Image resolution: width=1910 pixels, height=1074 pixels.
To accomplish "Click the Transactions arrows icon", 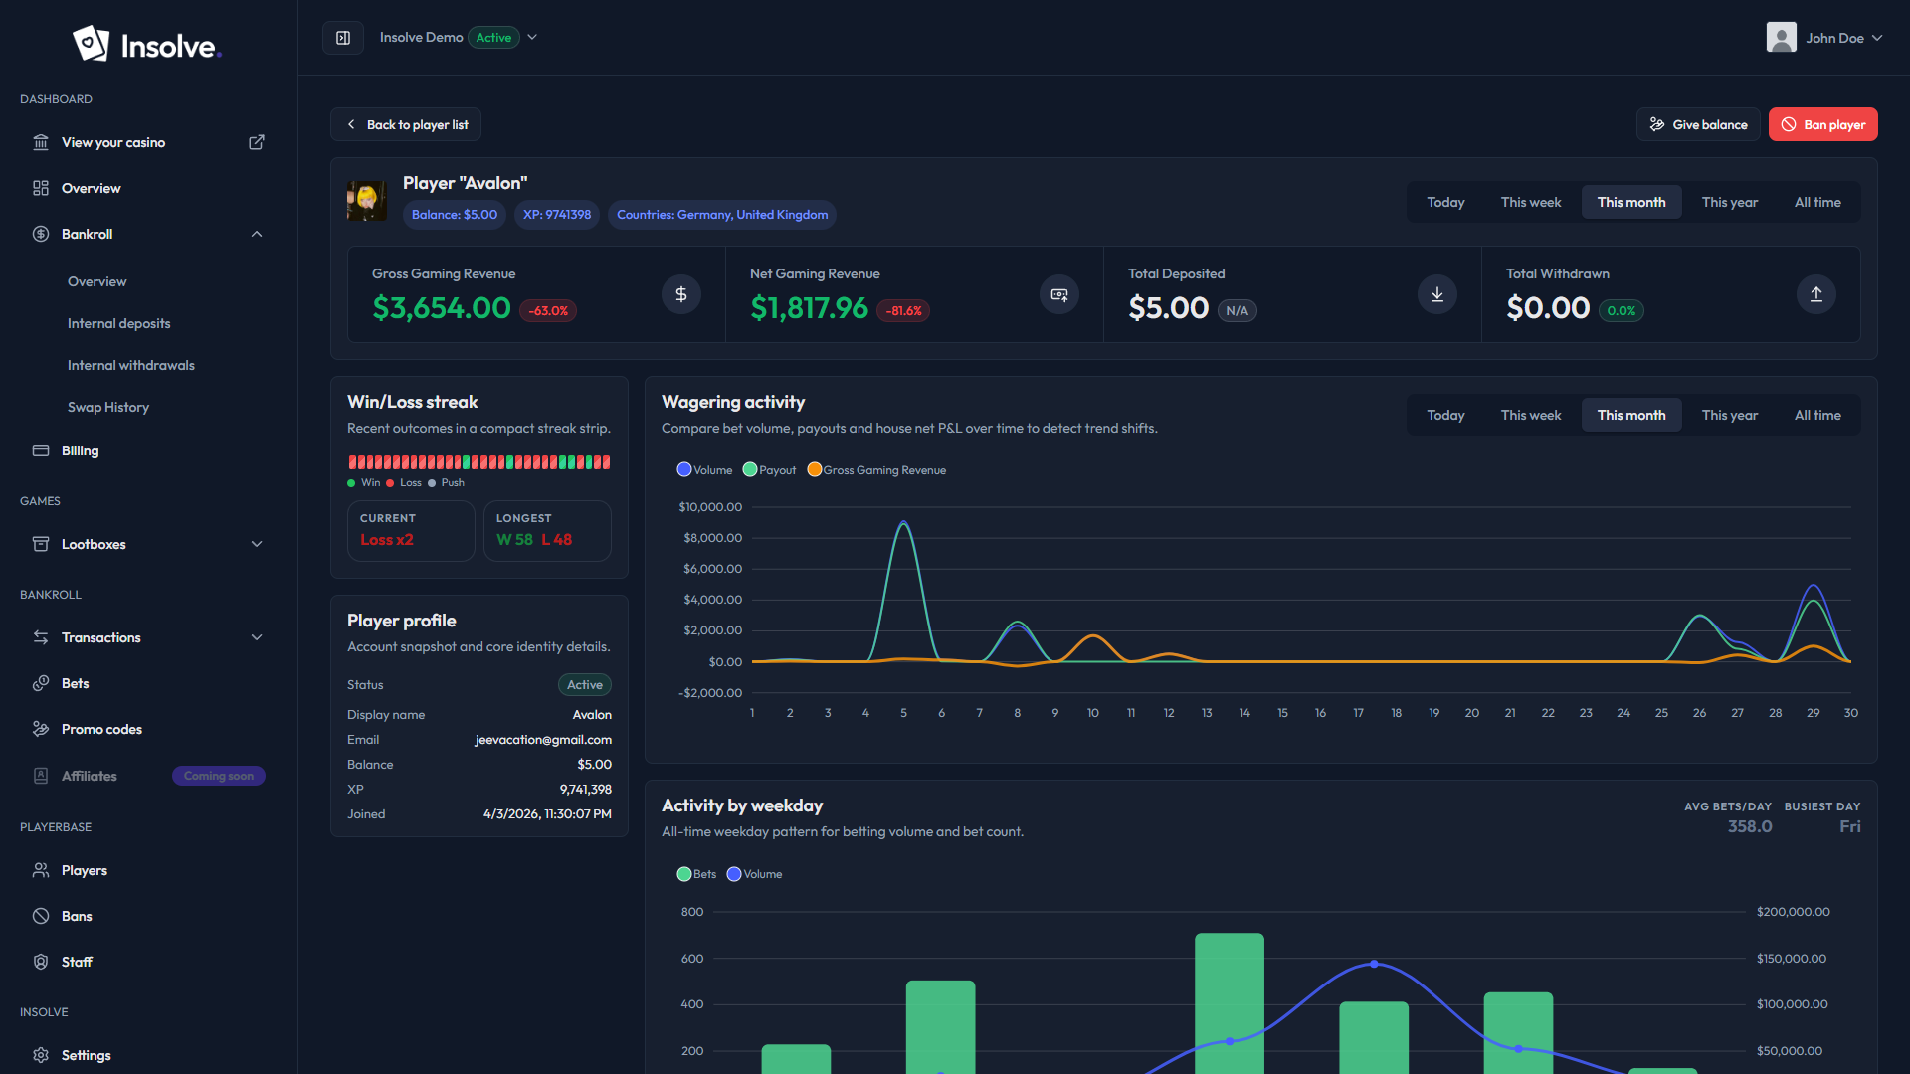I will pos(41,637).
